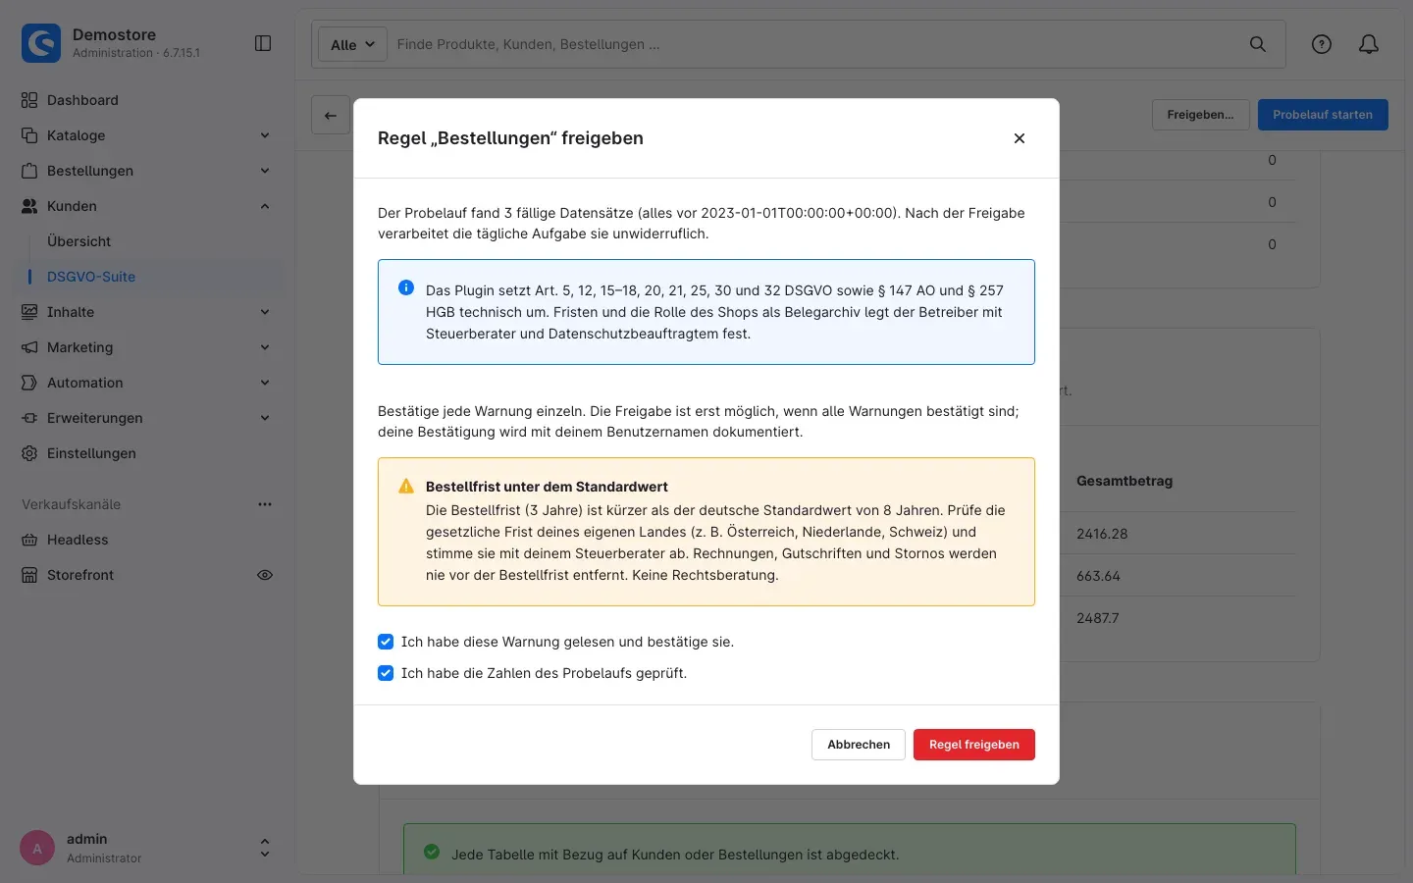Click the blue info icon in the notice
1413x883 pixels.
pyautogui.click(x=406, y=287)
